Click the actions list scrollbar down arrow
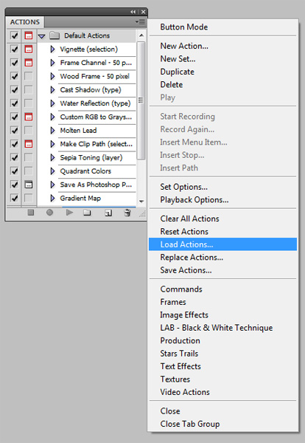This screenshot has width=305, height=443. (x=141, y=202)
